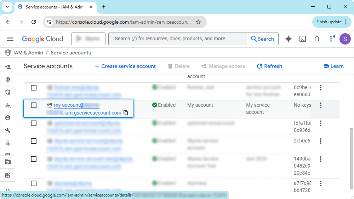Open the Google Cloud navigation menu
The image size is (354, 199).
coord(10,39)
